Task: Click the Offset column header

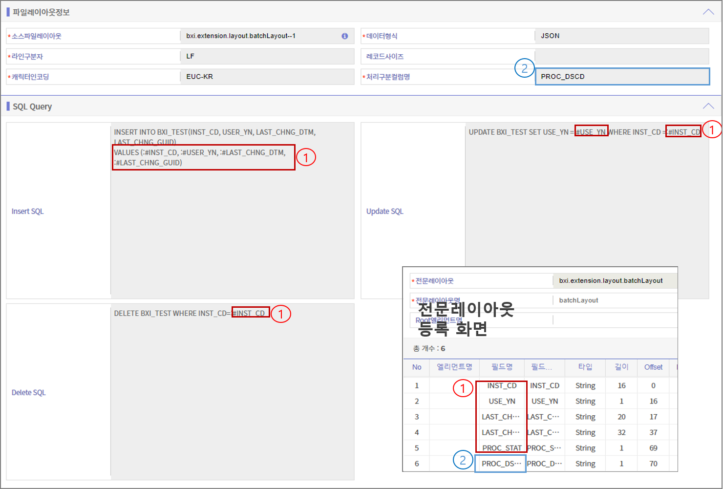Action: [x=653, y=367]
